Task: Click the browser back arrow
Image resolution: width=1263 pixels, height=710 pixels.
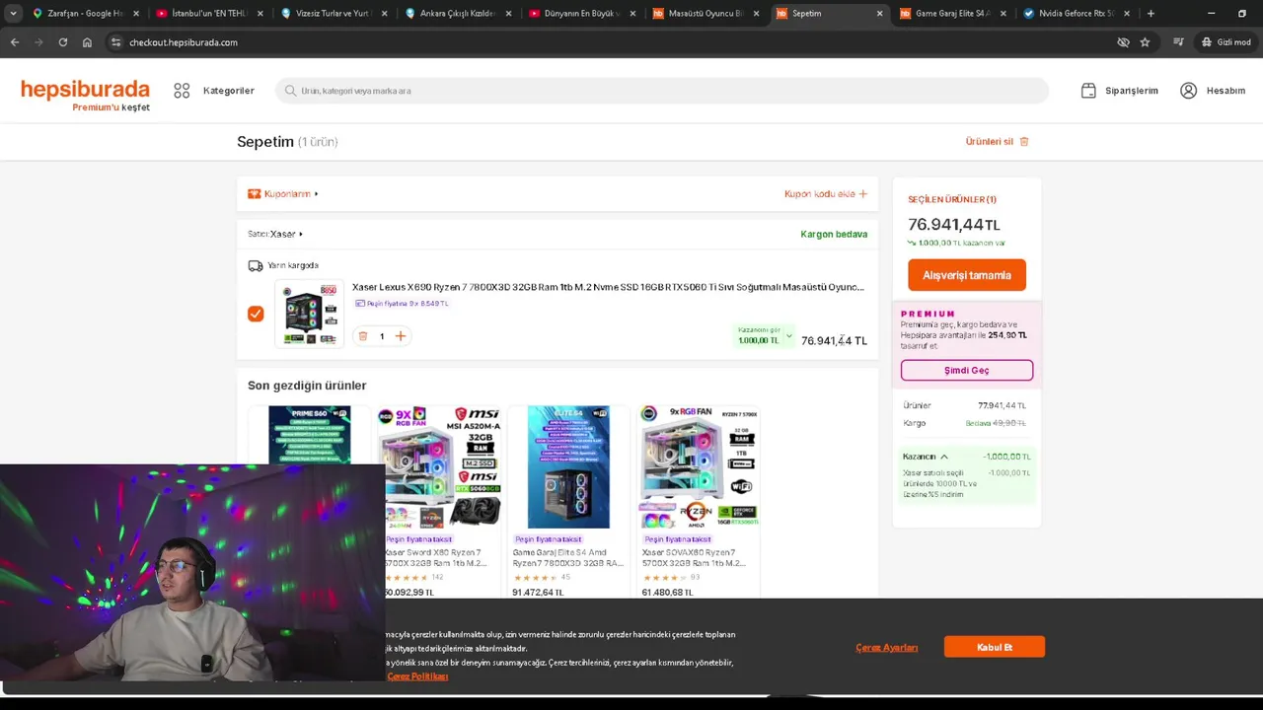Action: [x=14, y=42]
